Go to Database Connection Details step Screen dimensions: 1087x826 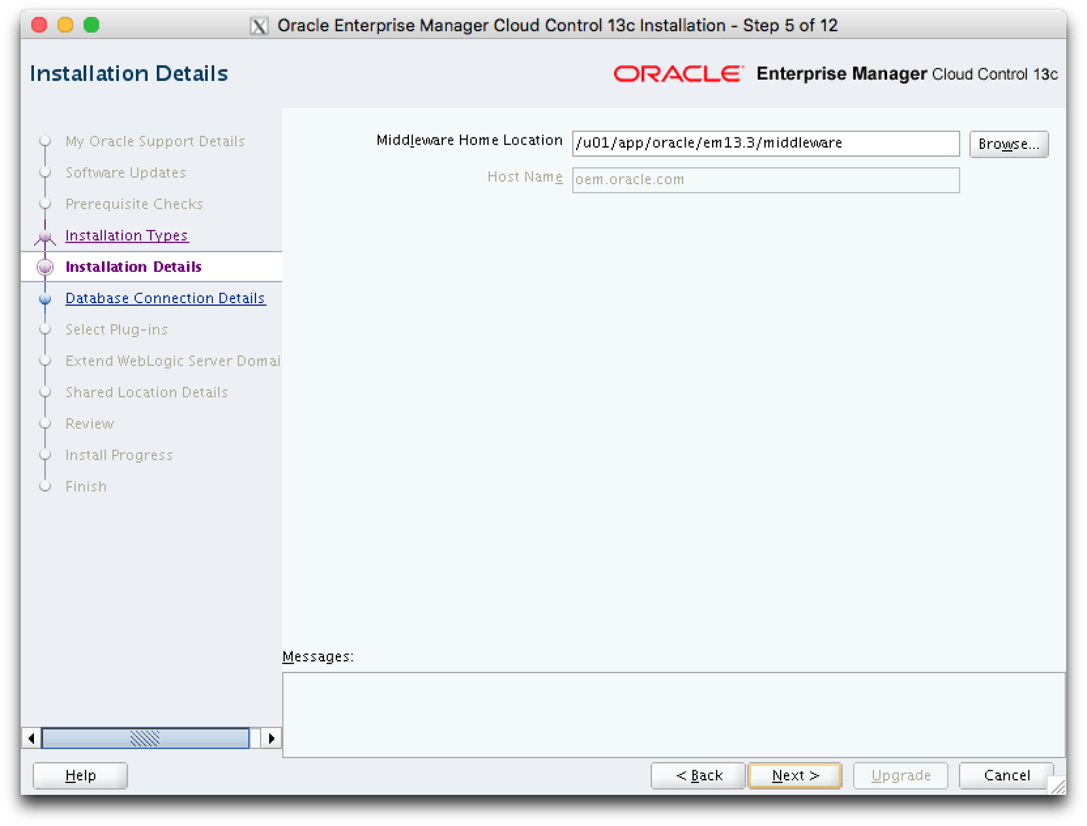pos(165,298)
